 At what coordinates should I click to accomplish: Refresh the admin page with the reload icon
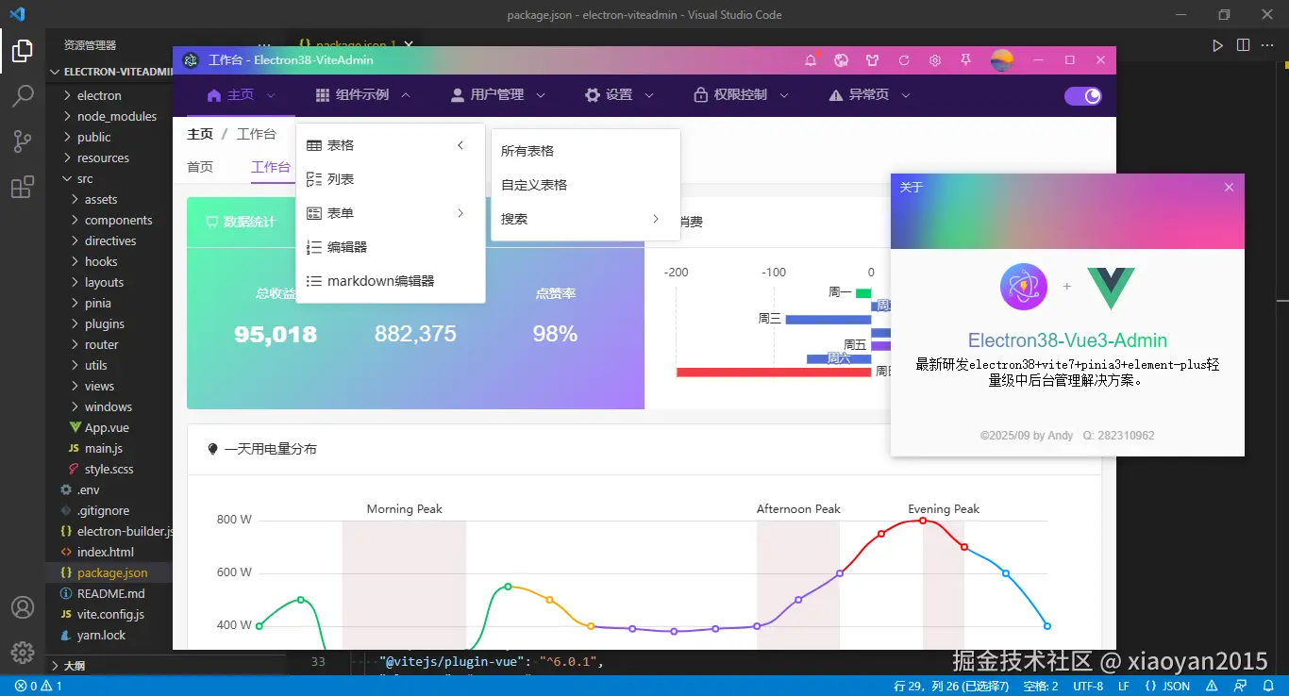pos(903,59)
